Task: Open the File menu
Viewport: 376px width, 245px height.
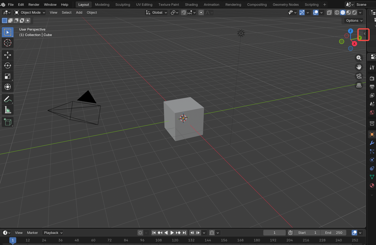Action: 11,4
